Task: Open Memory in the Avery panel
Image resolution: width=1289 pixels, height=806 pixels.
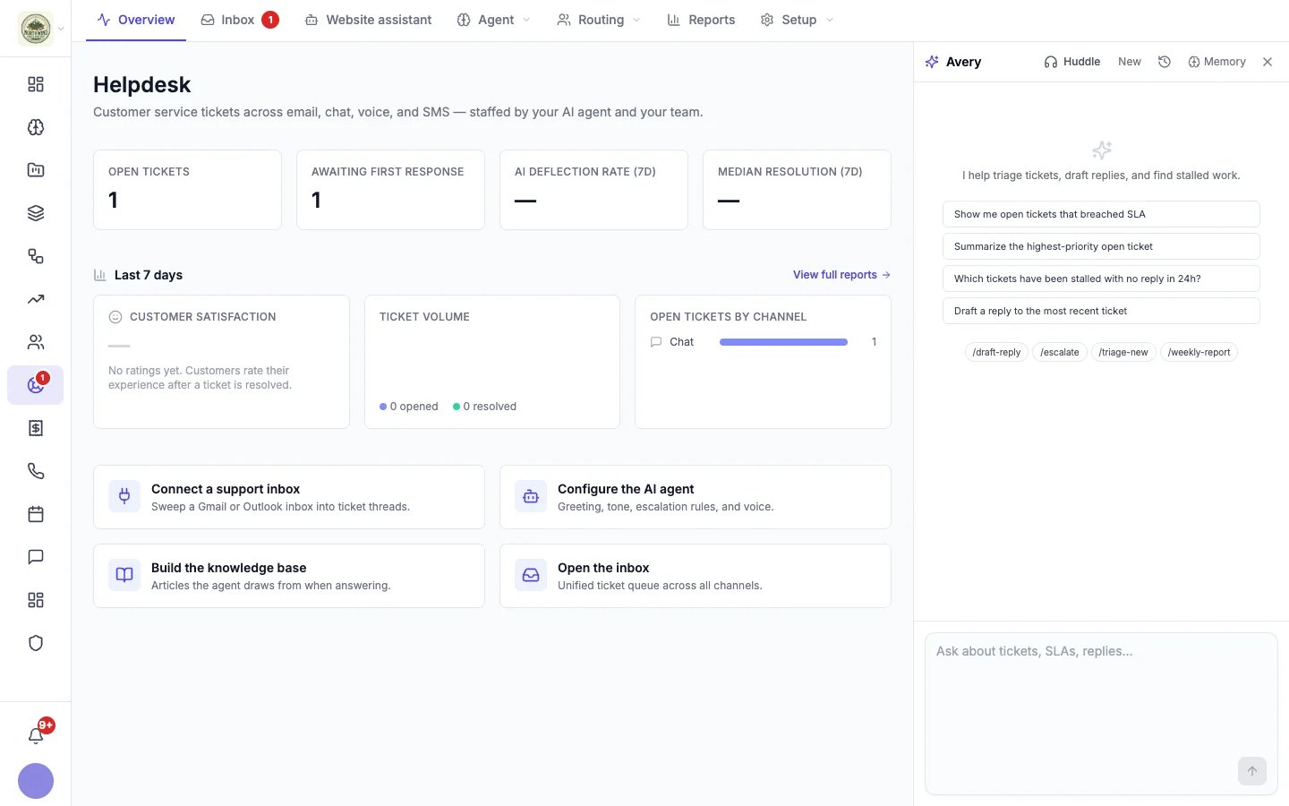Action: click(1216, 62)
